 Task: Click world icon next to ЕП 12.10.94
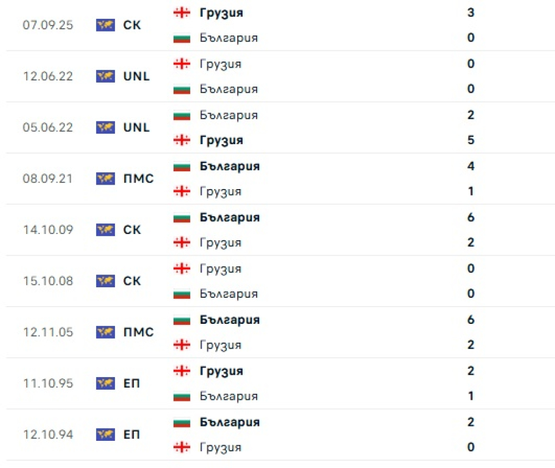(105, 434)
